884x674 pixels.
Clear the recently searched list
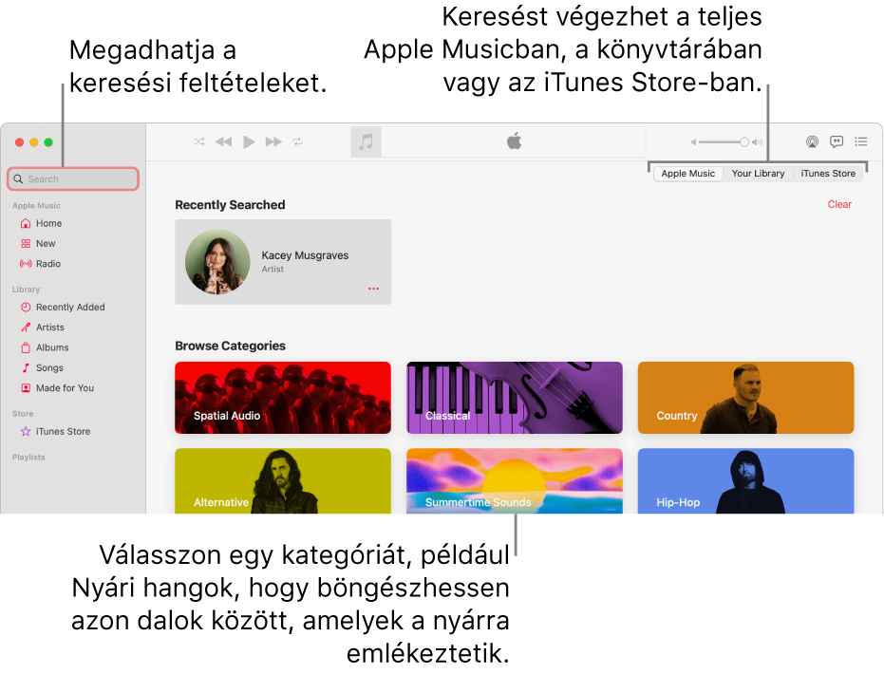pyautogui.click(x=839, y=204)
